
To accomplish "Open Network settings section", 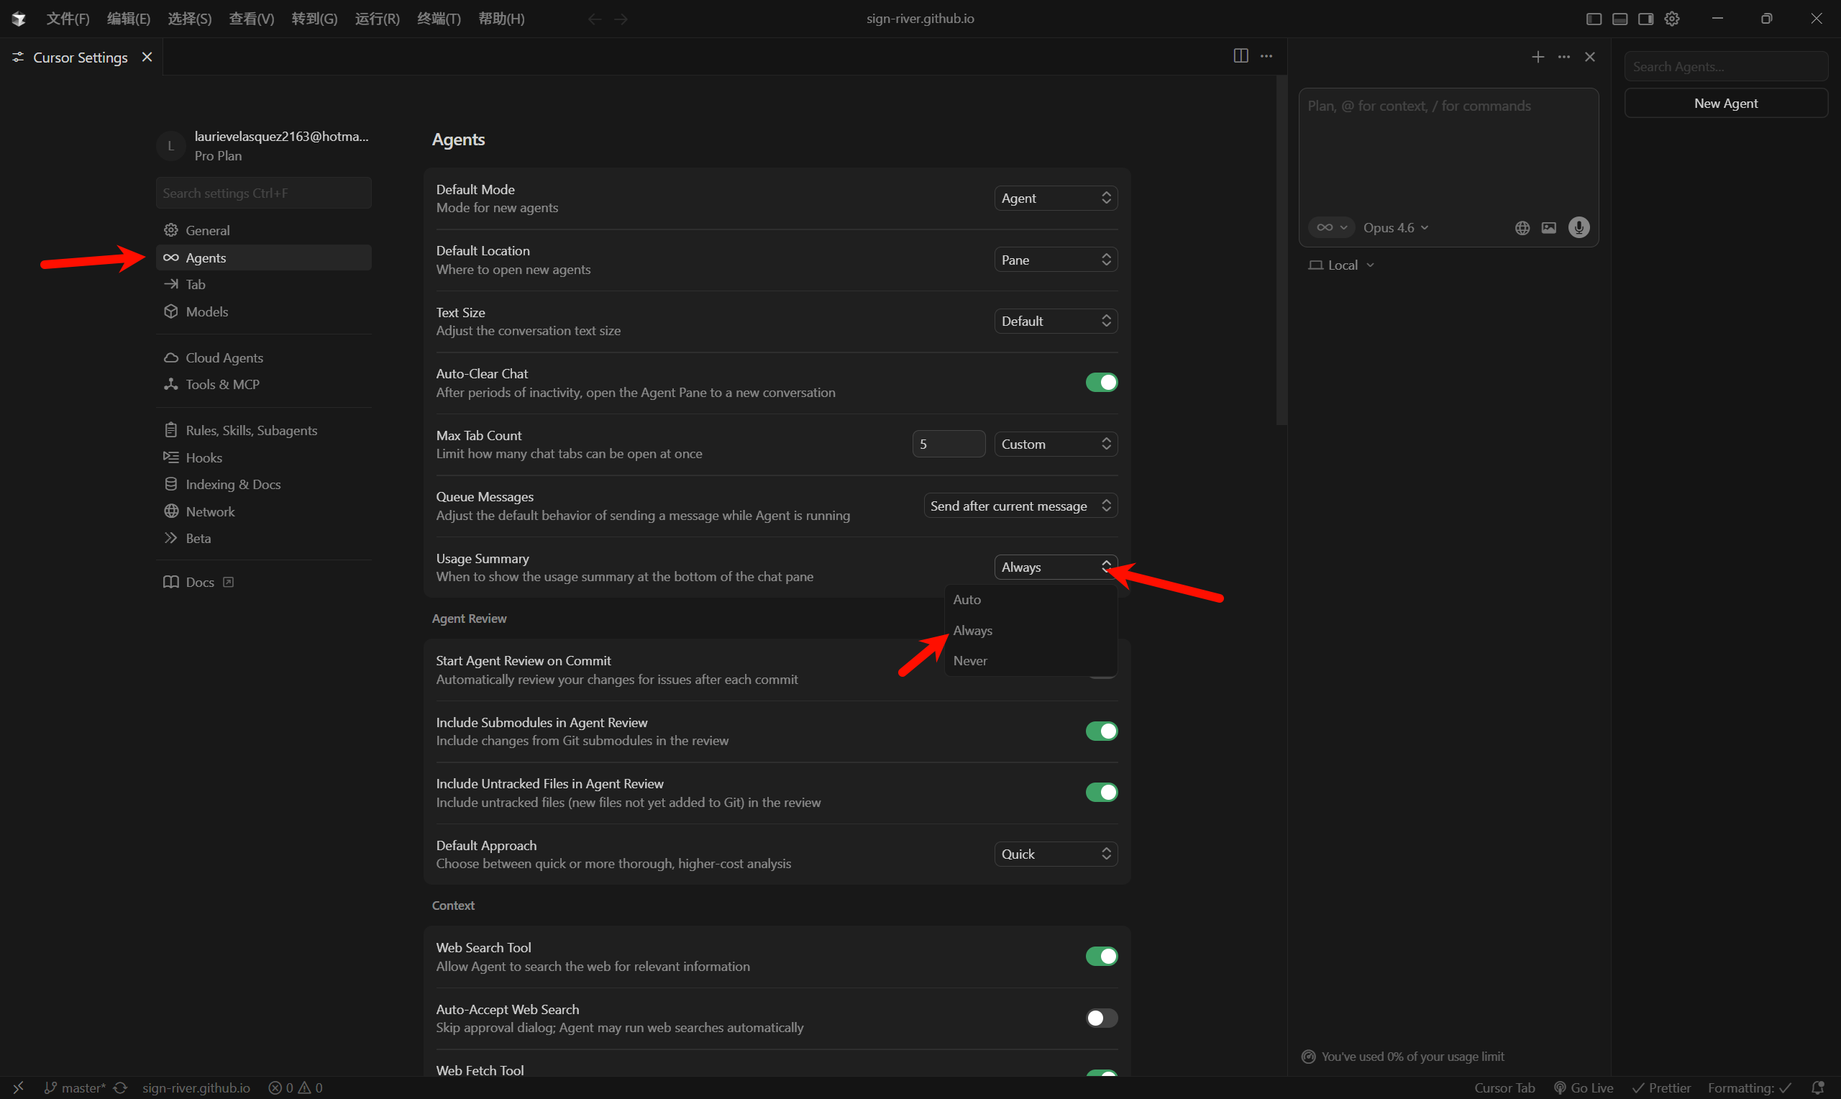I will click(263, 511).
